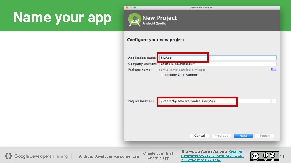
Task: Click the Android Studio logo icon
Action: point(134,20)
